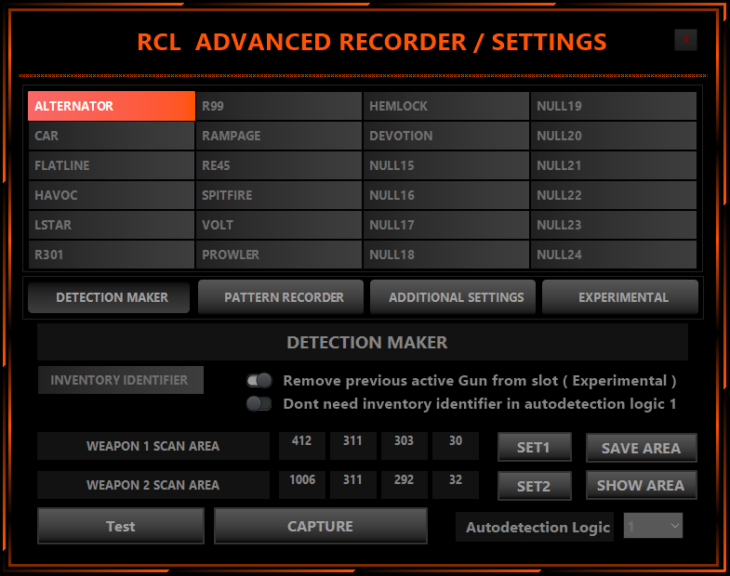The width and height of the screenshot is (730, 576).
Task: Pick the NULL20 slot
Action: point(614,136)
